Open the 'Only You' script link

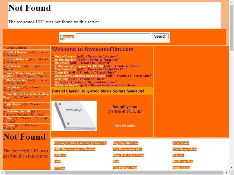coord(178,155)
